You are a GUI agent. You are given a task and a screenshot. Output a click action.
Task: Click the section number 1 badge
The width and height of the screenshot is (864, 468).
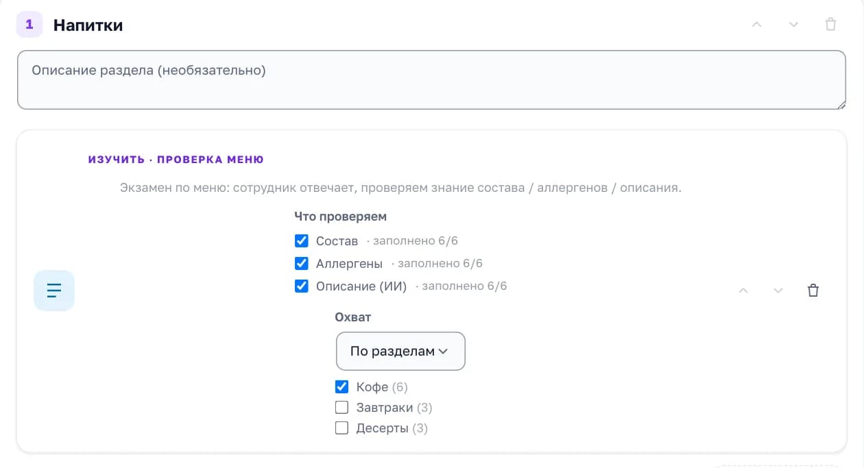[29, 25]
